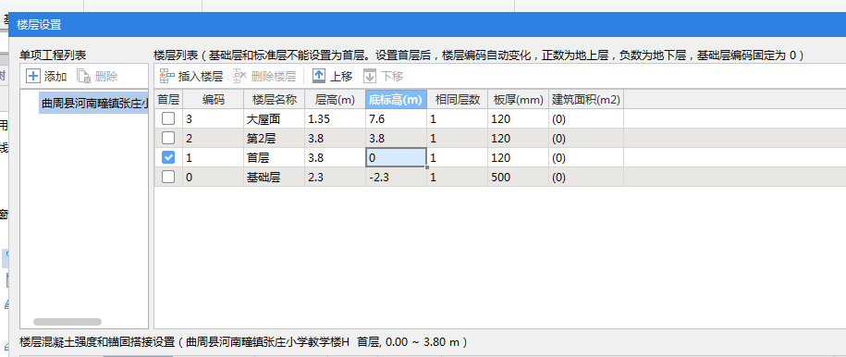The image size is (846, 357).
Task: Click the selected 底标高 cell with 0
Action: pos(396,157)
